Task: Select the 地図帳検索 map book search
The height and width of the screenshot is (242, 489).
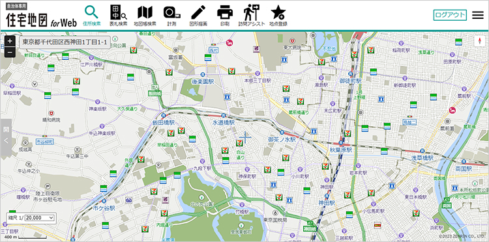Action: (145, 16)
